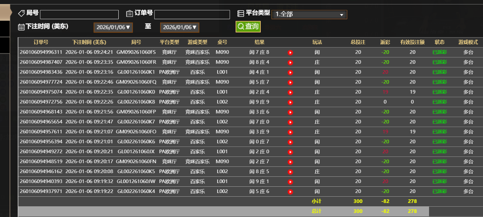This screenshot has width=483, height=217.
Task: Open the start date picker
Action: (x=113, y=27)
